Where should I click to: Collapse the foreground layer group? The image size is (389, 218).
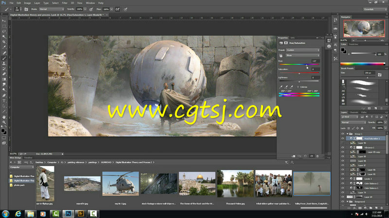tap(347, 202)
